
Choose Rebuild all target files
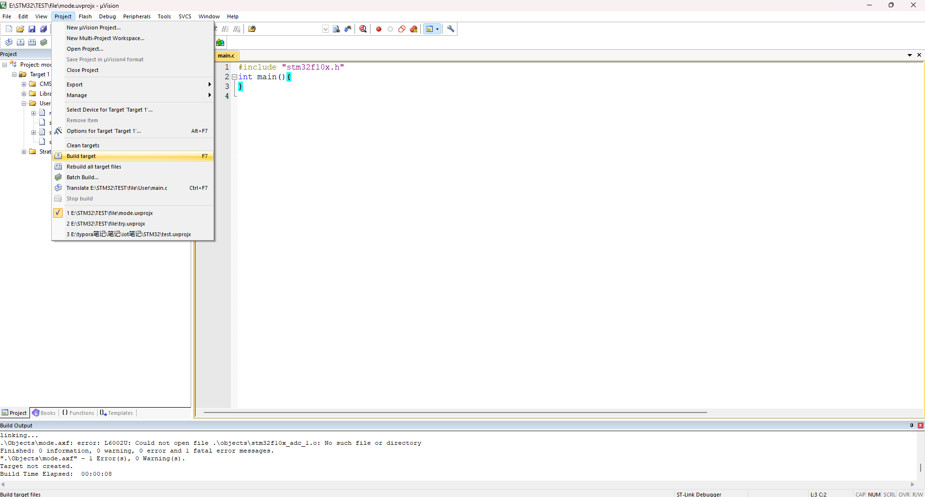tap(94, 167)
